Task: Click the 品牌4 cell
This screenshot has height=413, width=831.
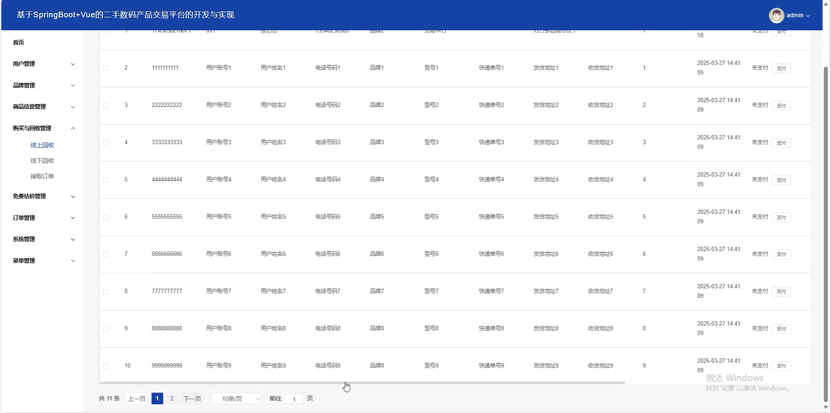Action: coord(377,180)
